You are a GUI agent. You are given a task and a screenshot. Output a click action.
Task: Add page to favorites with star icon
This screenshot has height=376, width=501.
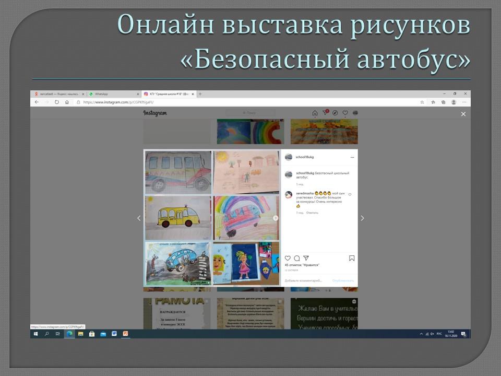click(x=422, y=102)
